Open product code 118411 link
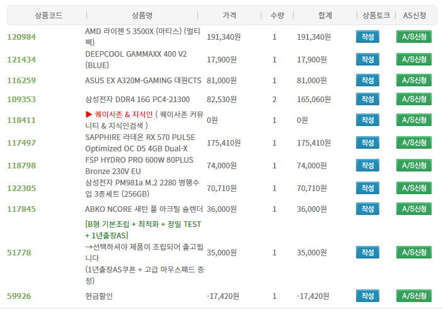 pyautogui.click(x=21, y=120)
